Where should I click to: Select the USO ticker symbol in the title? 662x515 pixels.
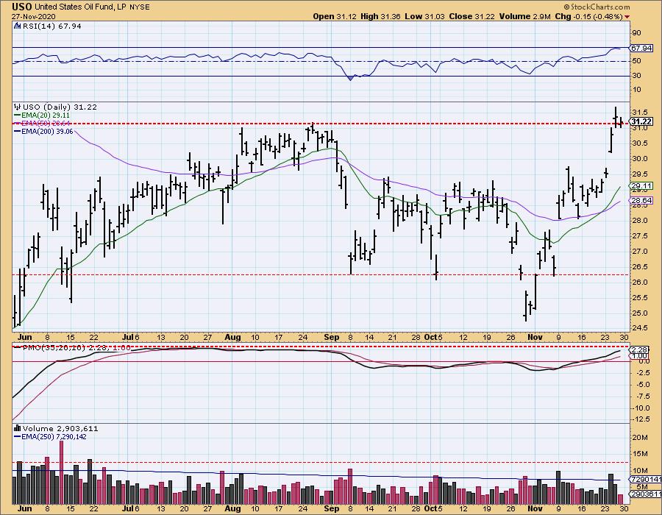click(22, 7)
